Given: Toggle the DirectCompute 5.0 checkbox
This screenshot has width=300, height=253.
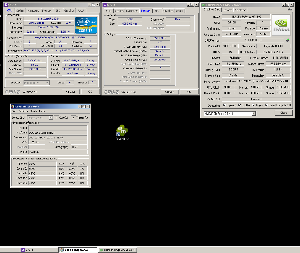Looking at the screenshot, I should pyautogui.click(x=266, y=105).
